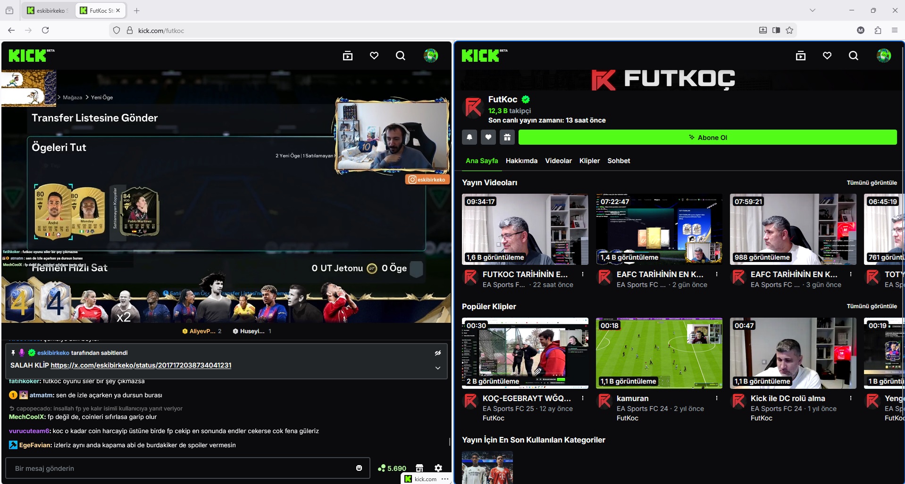Open options menu for the 2 gün önce video
The height and width of the screenshot is (484, 905).
717,274
